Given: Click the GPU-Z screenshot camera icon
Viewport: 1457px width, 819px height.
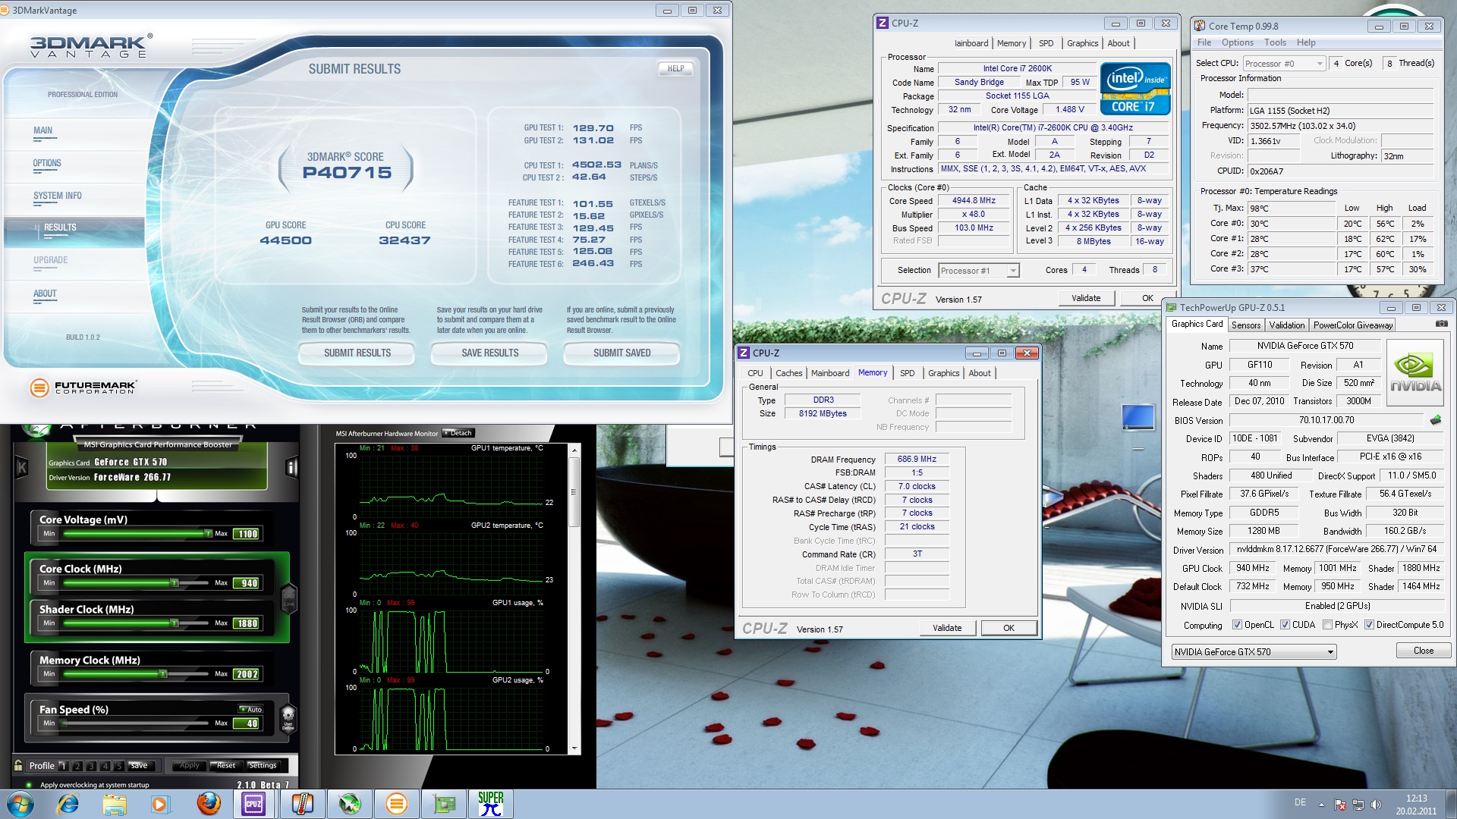Looking at the screenshot, I should click(x=1441, y=324).
